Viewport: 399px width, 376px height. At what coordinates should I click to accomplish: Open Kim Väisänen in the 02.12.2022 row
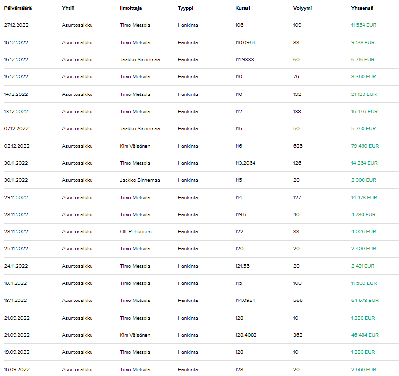[134, 146]
